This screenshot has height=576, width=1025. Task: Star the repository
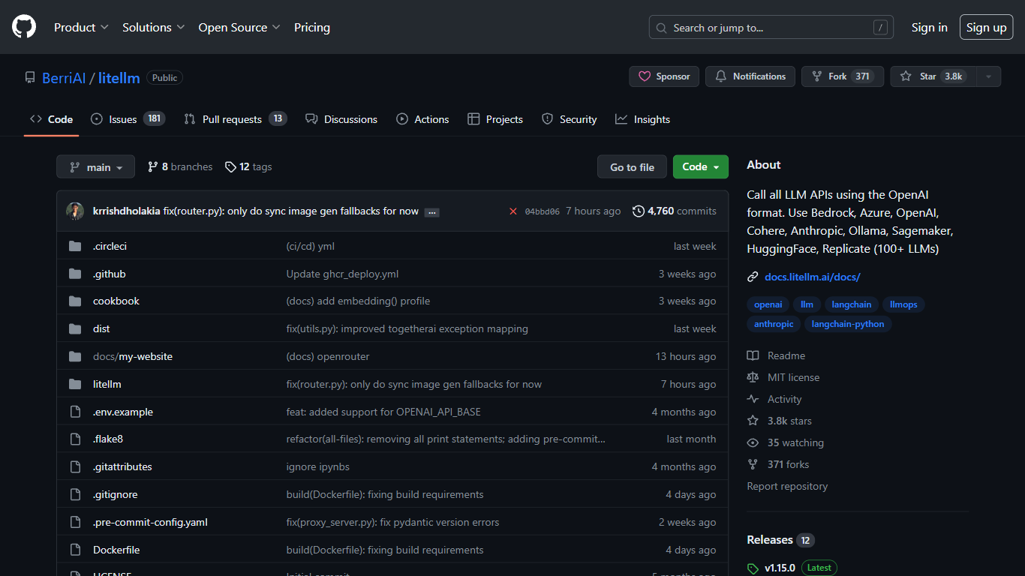933,76
